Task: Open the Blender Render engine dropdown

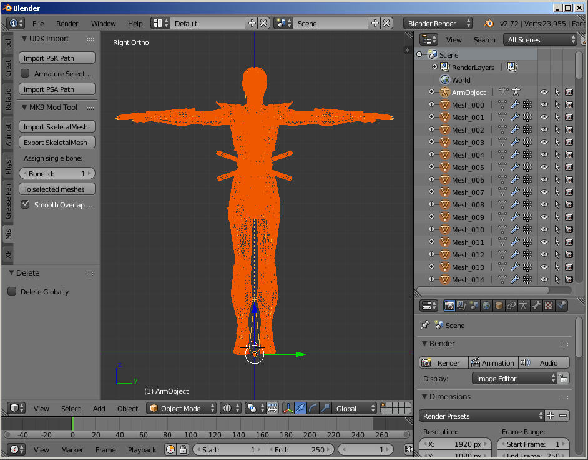Action: point(437,22)
